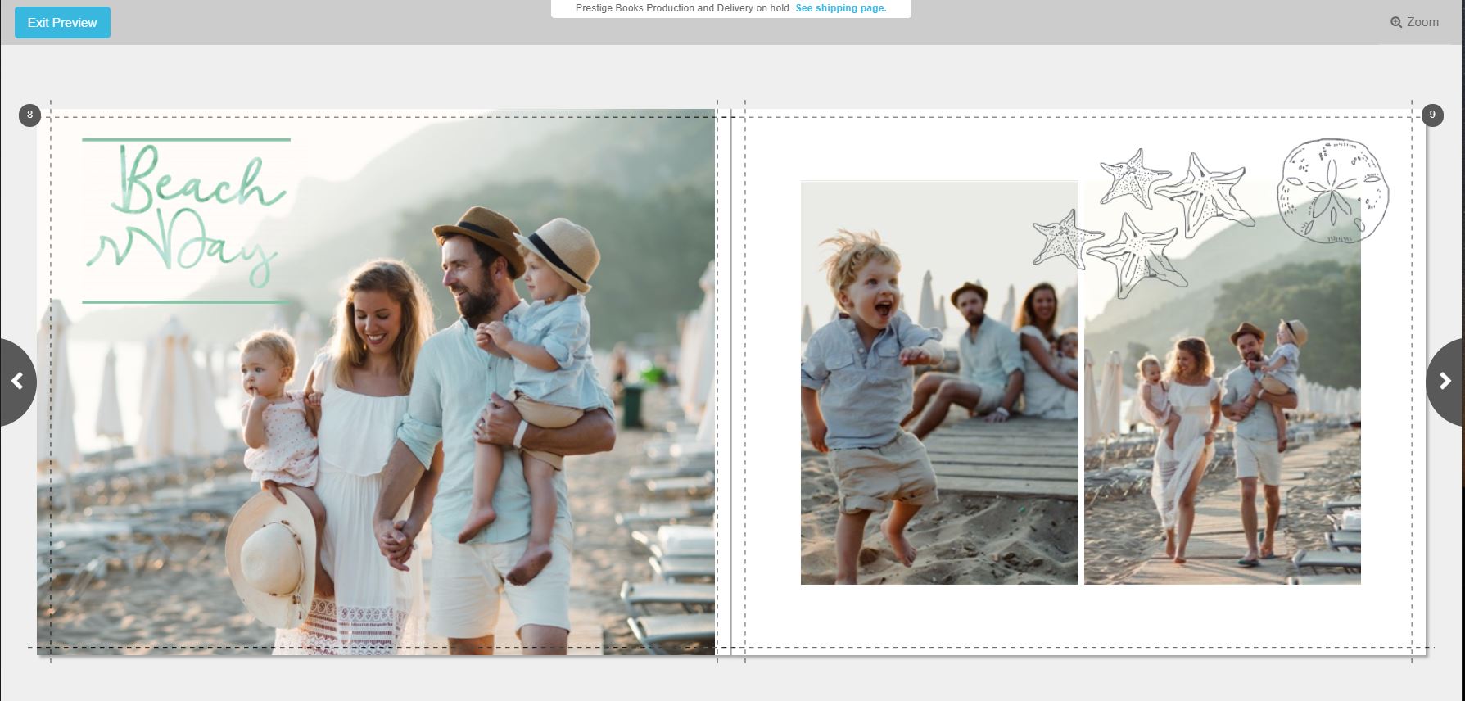
Task: Select the page 9 number badge
Action: pyautogui.click(x=1432, y=115)
